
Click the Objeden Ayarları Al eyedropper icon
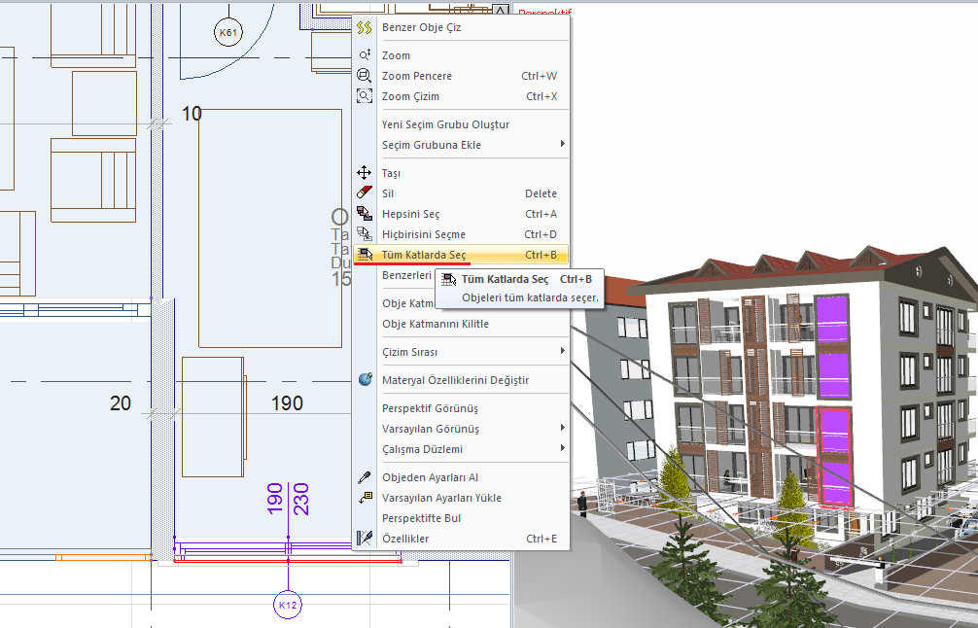(365, 477)
